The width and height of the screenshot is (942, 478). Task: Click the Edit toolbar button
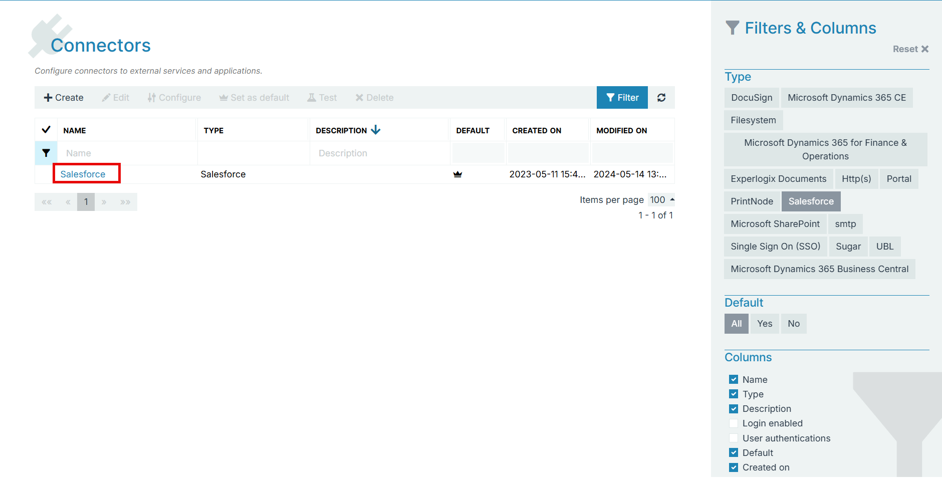pos(116,98)
